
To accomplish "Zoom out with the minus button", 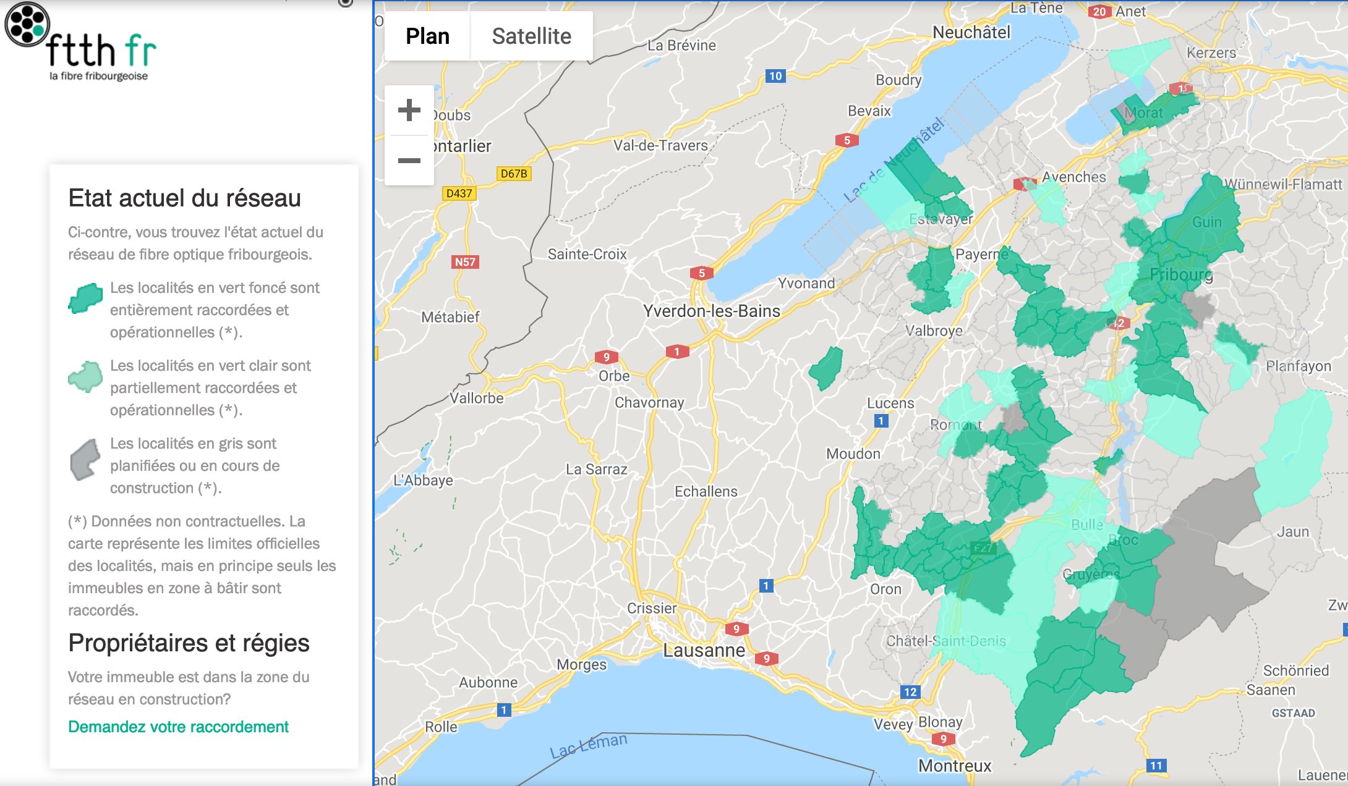I will [x=409, y=161].
